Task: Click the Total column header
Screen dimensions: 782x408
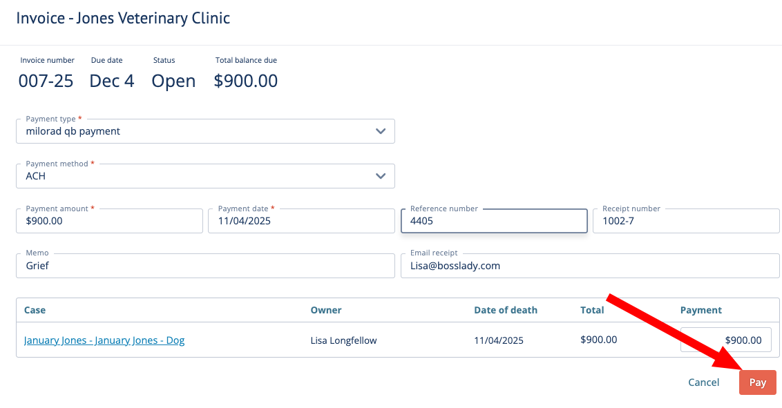Action: pyautogui.click(x=592, y=310)
